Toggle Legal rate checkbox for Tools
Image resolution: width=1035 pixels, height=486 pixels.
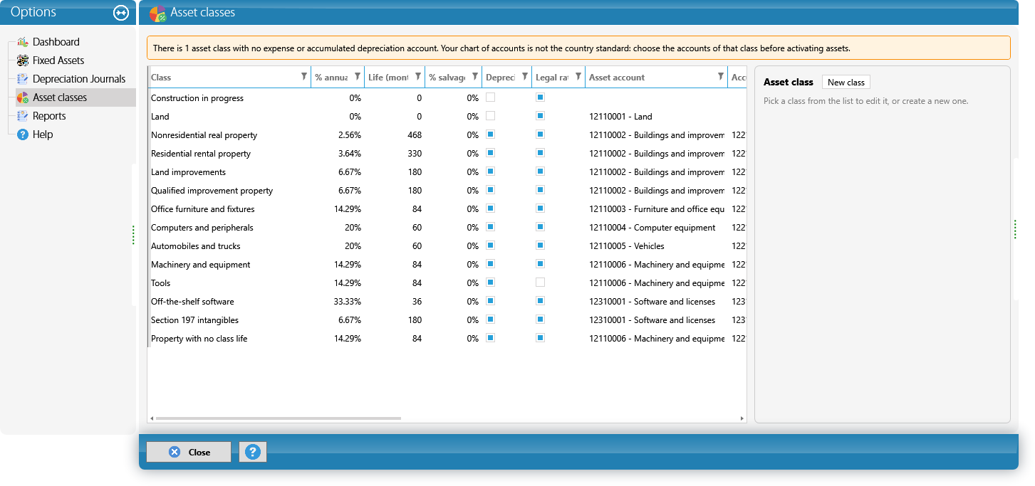pos(540,282)
